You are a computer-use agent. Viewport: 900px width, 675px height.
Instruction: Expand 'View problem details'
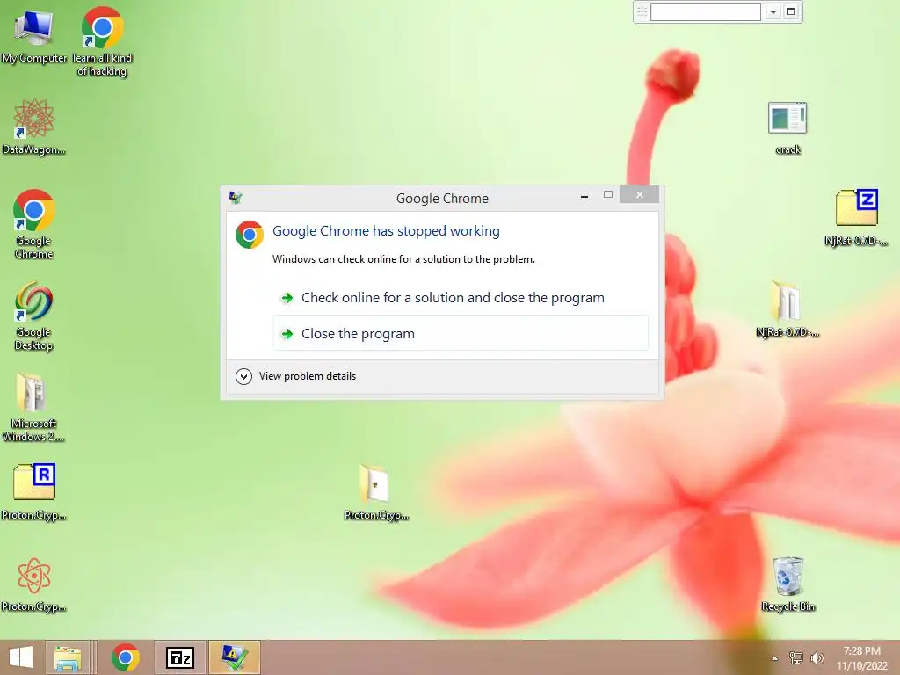tap(296, 376)
